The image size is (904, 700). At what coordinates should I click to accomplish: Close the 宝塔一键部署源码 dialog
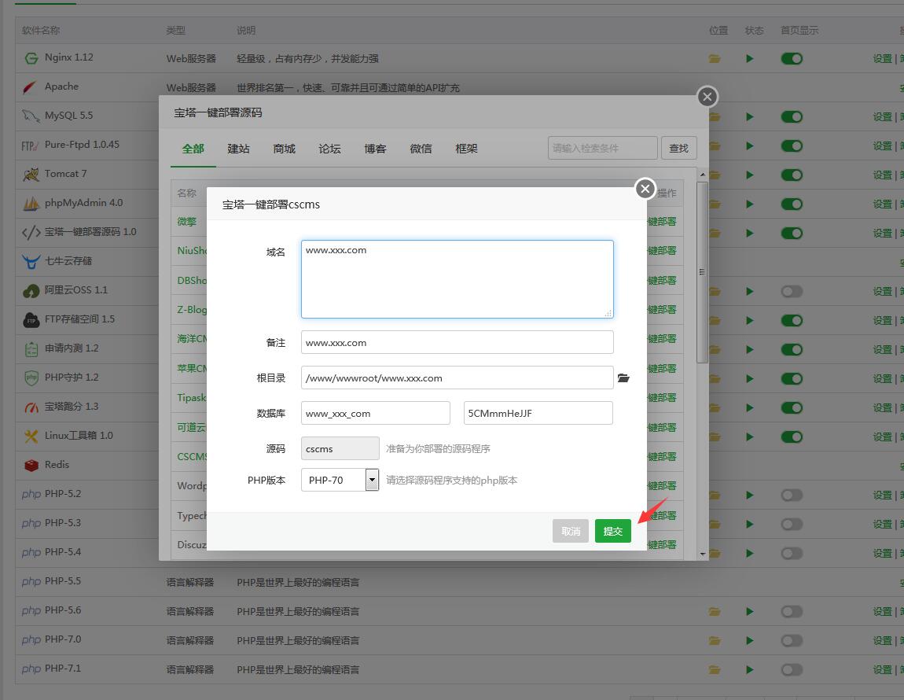pyautogui.click(x=707, y=97)
